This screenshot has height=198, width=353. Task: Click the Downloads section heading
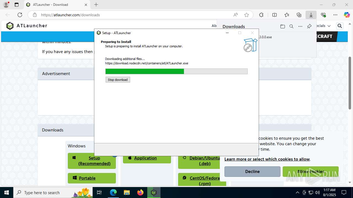53,130
